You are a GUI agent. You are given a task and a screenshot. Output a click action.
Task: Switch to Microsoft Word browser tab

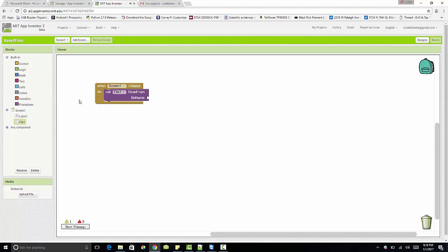click(x=25, y=3)
